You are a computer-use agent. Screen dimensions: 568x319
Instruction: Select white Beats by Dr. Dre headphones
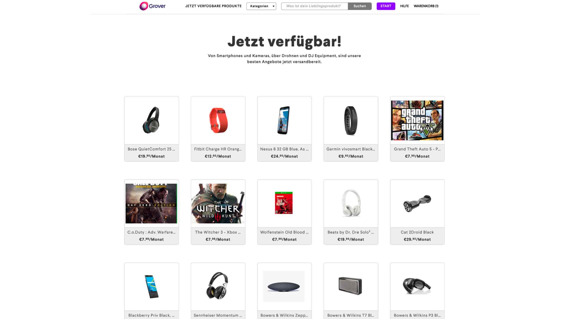pos(351,203)
